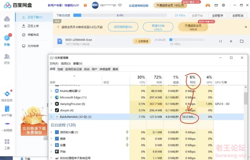The image size is (250, 160).
Task: Expand the 资讯和兴趣 (7) process group
Action: 51,132
